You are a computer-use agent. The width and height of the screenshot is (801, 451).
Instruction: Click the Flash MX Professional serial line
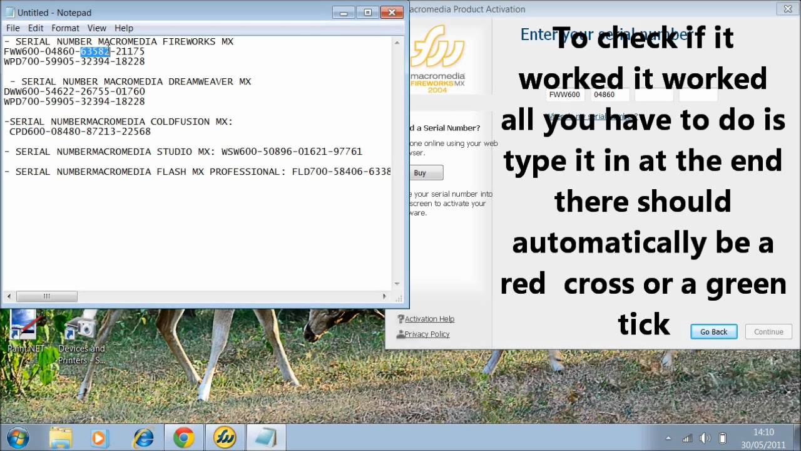click(198, 172)
